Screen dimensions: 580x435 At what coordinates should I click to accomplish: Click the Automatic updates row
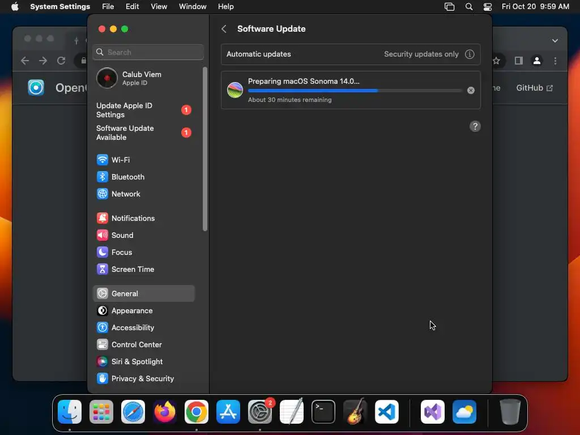tap(351, 54)
